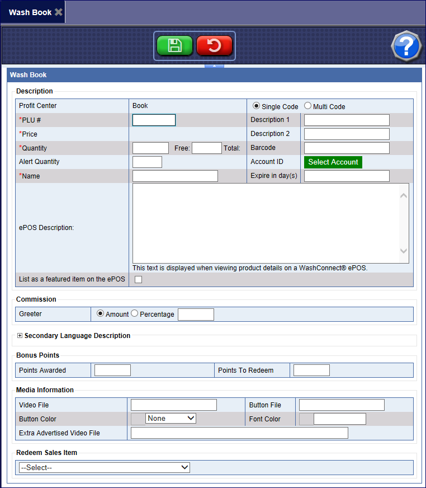Click the green Save icon
This screenshot has width=426, height=488.
click(x=174, y=46)
